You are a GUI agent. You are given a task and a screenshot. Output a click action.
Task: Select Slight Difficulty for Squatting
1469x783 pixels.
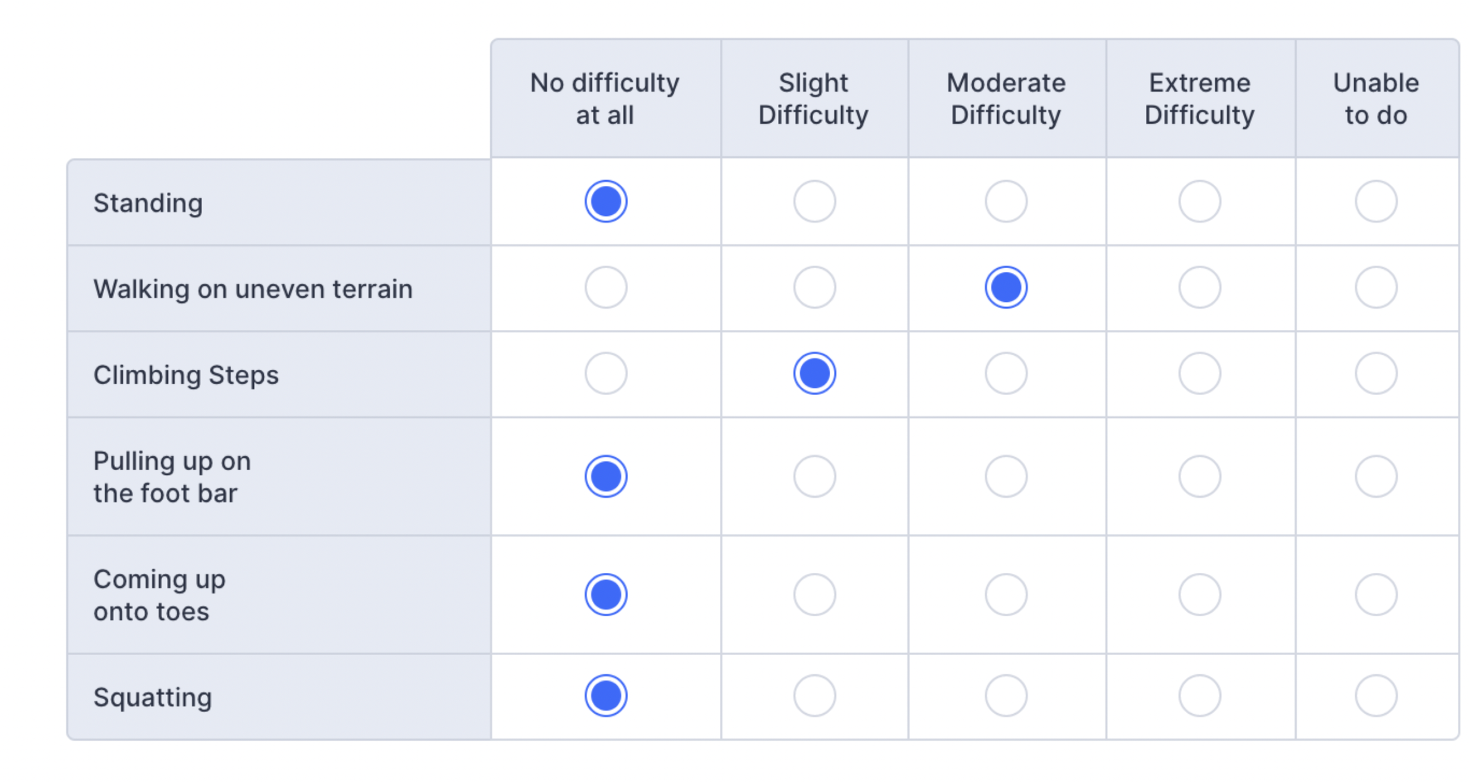[814, 696]
